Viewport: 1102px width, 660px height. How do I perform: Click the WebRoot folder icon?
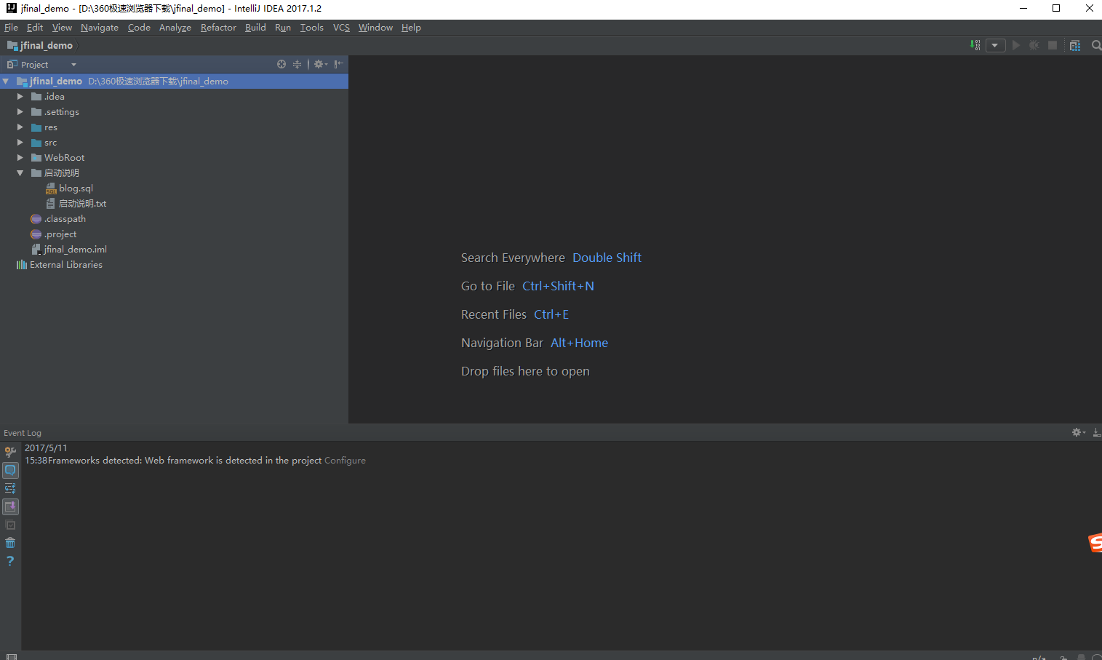[x=36, y=158]
